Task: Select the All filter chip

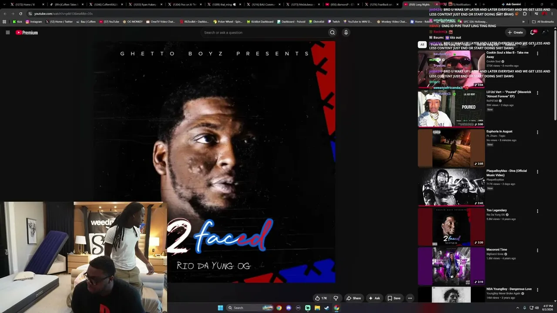Action: click(x=422, y=44)
